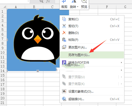Click Bring to Front (置于顶层) menu item
Viewport: 132px width, 106px height.
coord(92,77)
